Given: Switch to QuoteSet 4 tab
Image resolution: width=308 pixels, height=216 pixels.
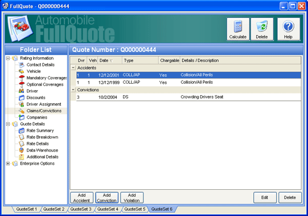Looking at the screenshot, I should 108,209.
